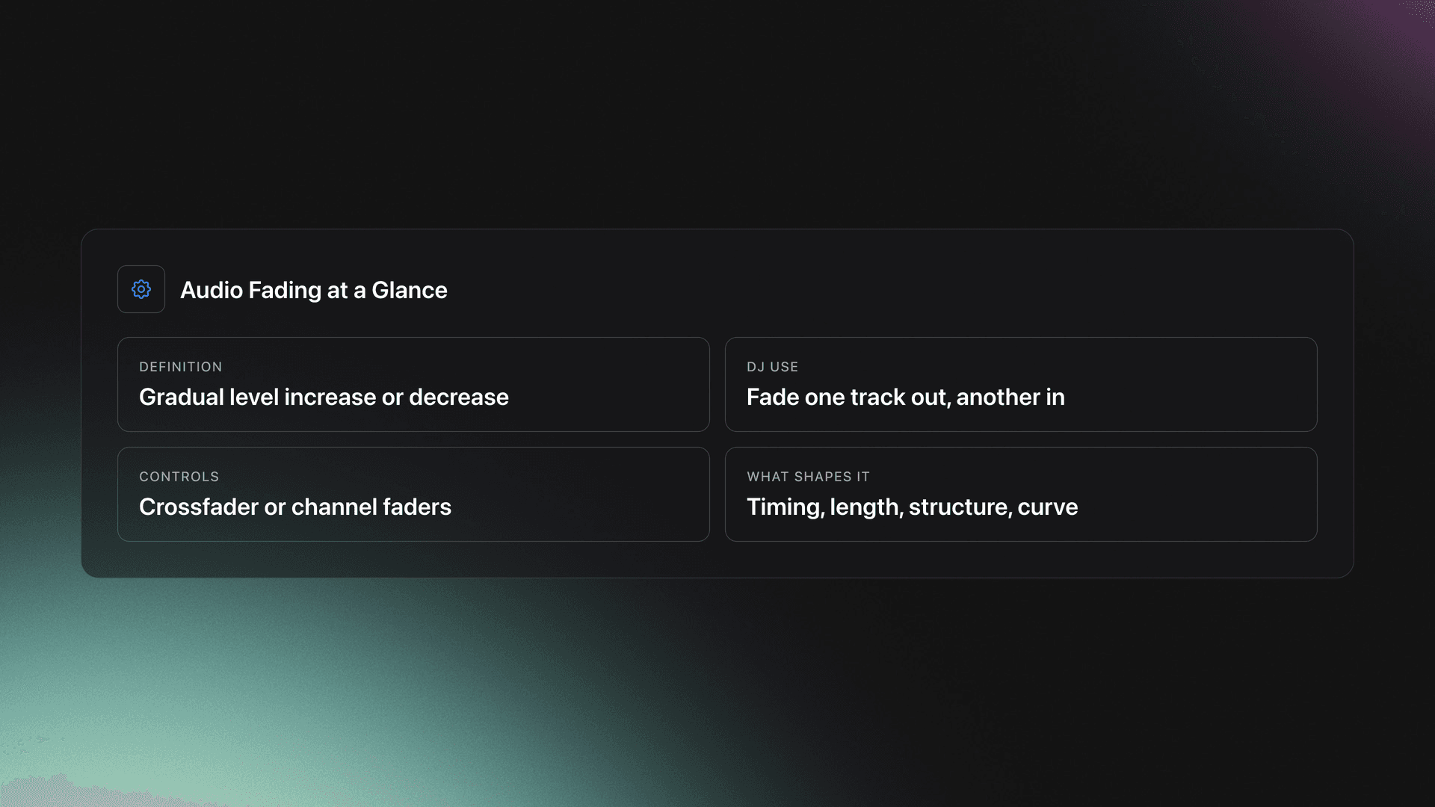
Task: Select the WHAT SHAPES IT label
Action: point(808,477)
